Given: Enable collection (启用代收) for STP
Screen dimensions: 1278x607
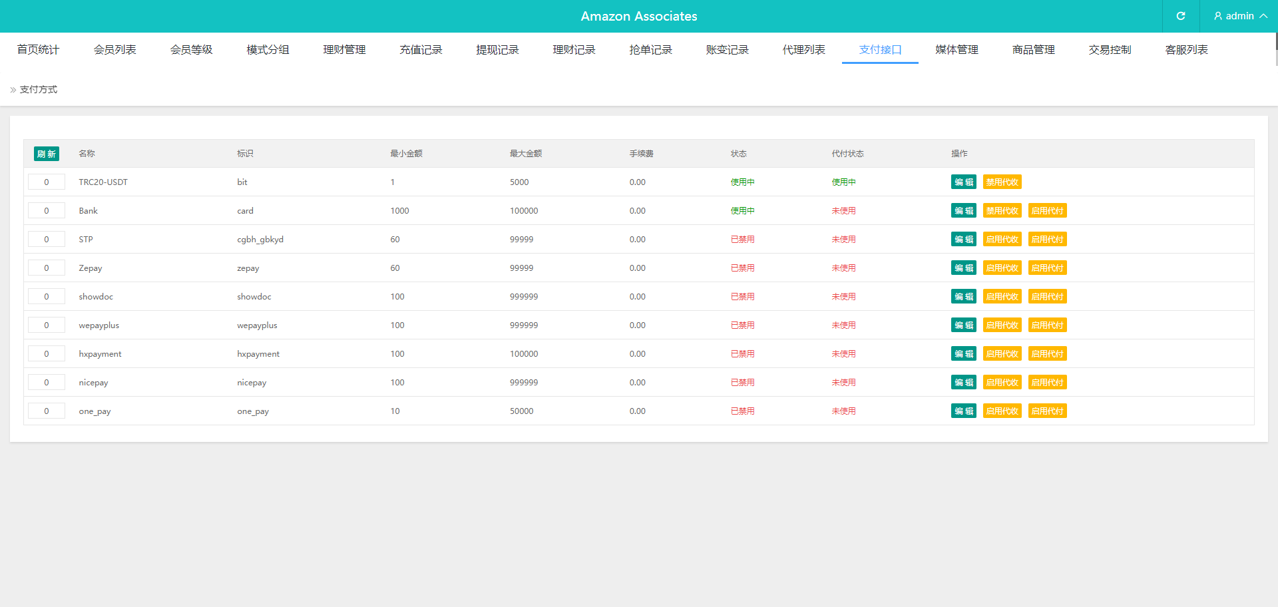Looking at the screenshot, I should 1002,240.
